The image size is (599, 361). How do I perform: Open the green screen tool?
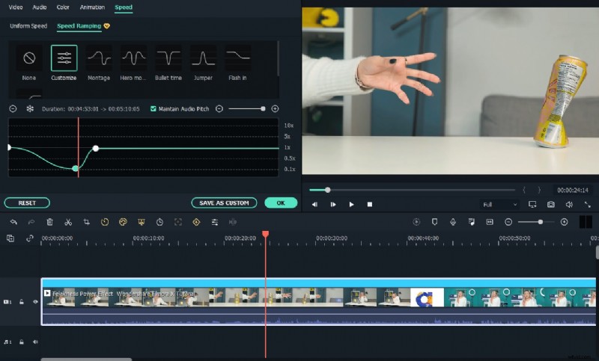pos(142,222)
